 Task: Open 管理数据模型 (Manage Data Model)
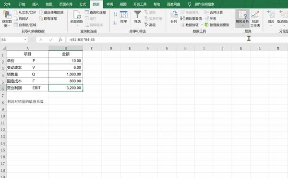click(217, 25)
